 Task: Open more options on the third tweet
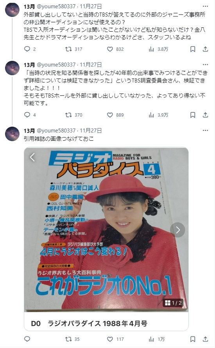pyautogui.click(x=206, y=131)
